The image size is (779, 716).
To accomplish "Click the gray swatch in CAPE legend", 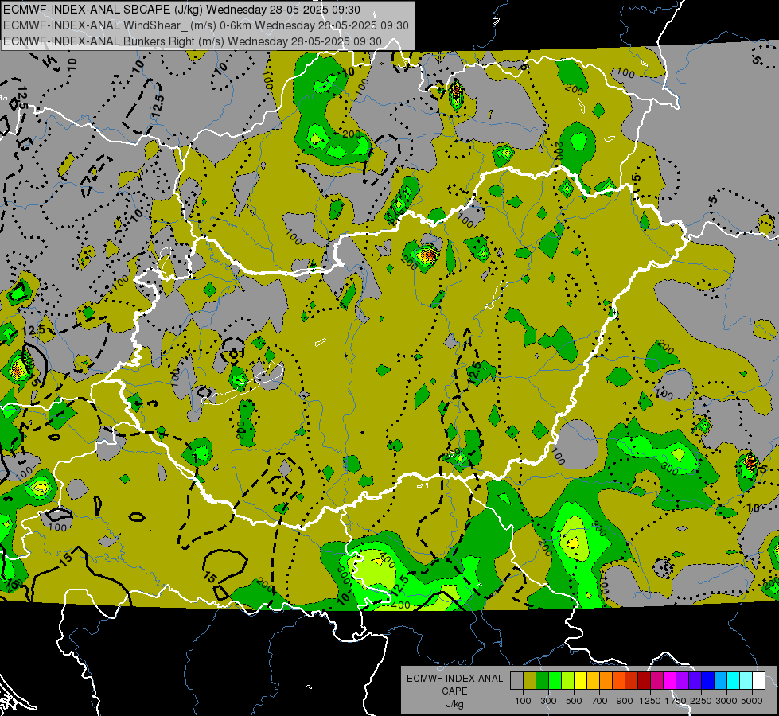I will pyautogui.click(x=516, y=681).
